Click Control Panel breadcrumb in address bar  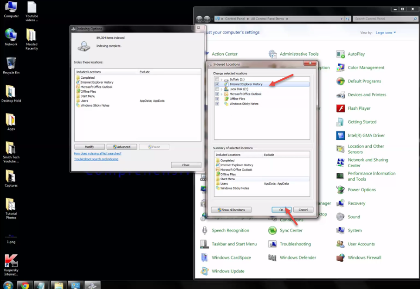tap(235, 19)
